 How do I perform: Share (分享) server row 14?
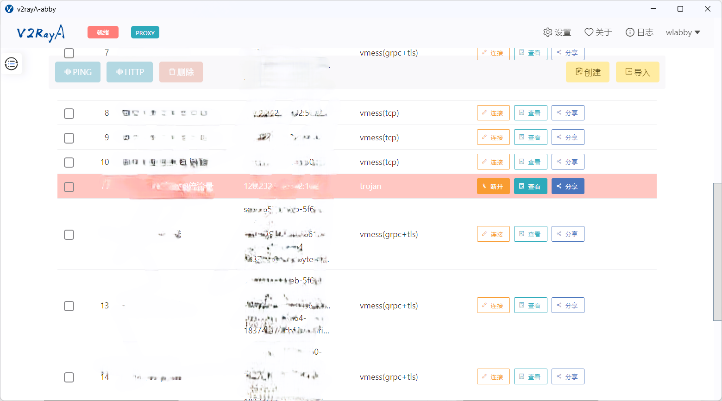[568, 376]
